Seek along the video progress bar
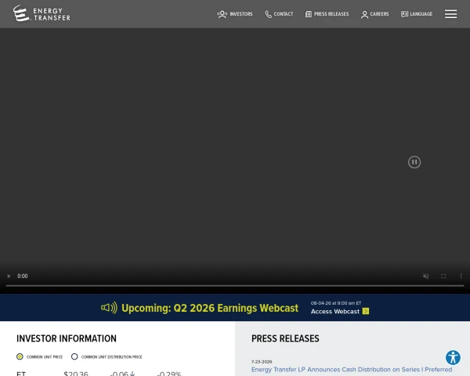This screenshot has height=376, width=470. 235,285
